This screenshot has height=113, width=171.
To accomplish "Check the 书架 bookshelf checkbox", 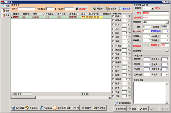I will (x=113, y=96).
